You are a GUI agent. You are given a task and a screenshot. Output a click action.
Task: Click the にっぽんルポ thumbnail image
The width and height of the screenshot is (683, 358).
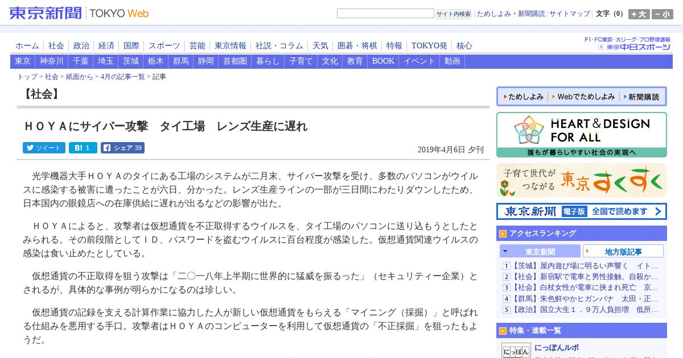point(516,351)
